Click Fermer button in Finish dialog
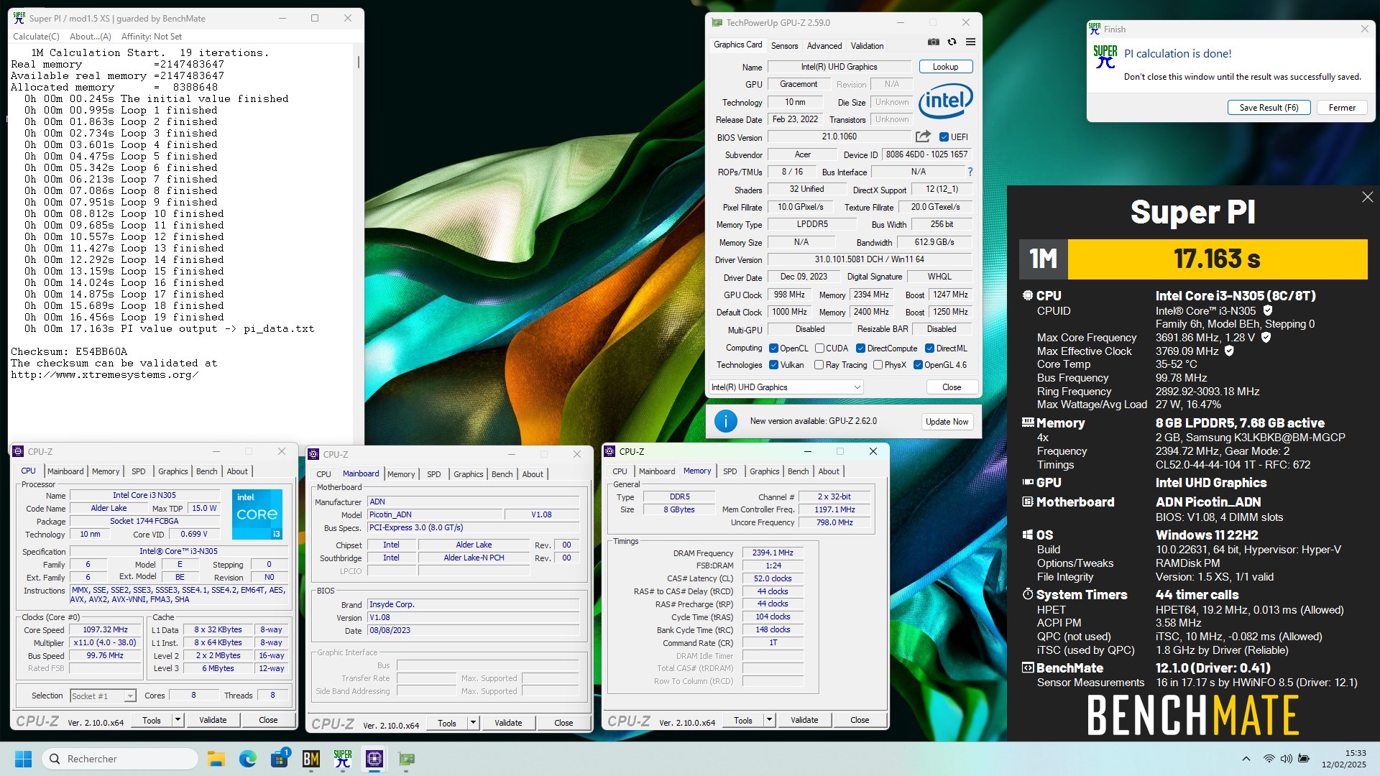Image resolution: width=1380 pixels, height=776 pixels. click(x=1342, y=108)
